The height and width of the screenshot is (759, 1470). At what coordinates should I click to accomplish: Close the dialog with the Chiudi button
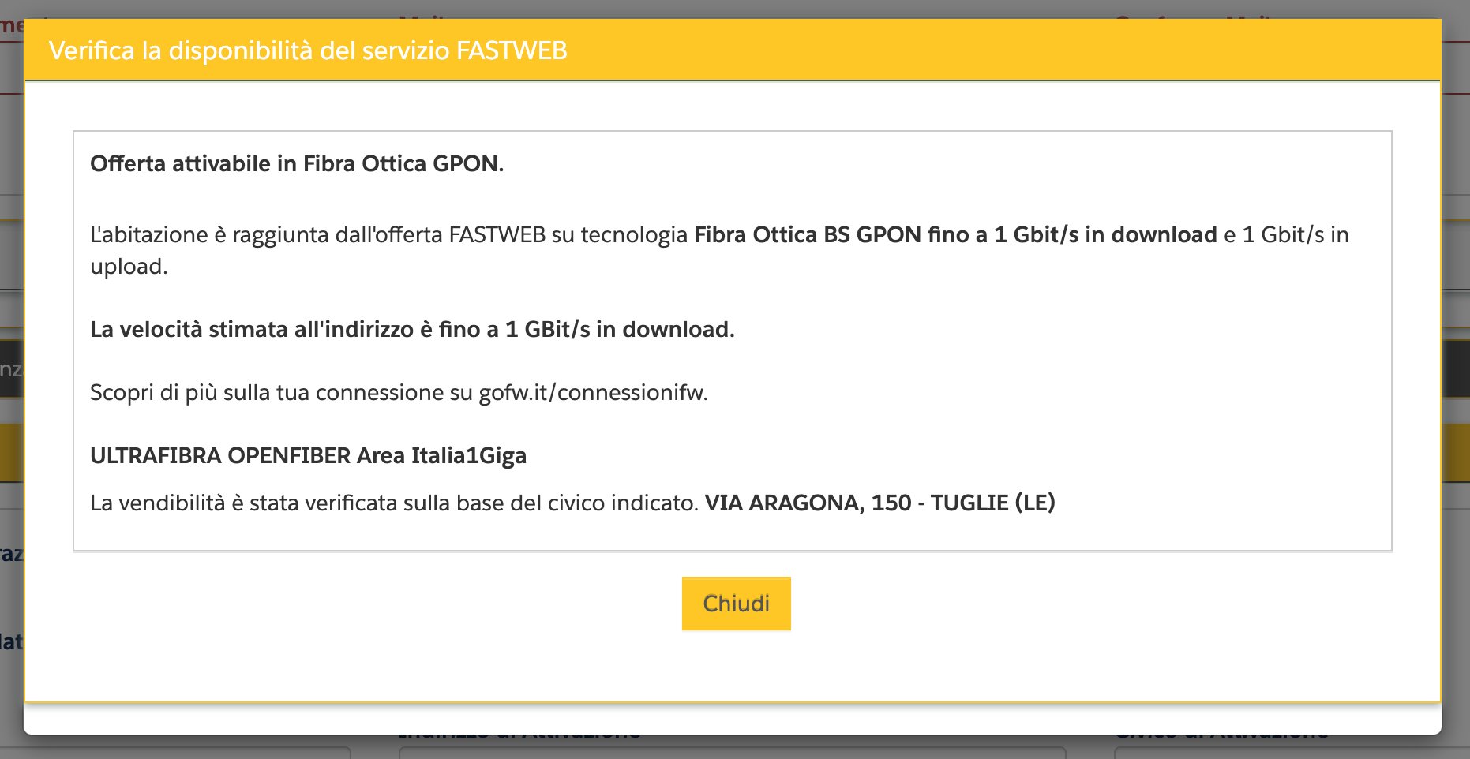click(736, 604)
